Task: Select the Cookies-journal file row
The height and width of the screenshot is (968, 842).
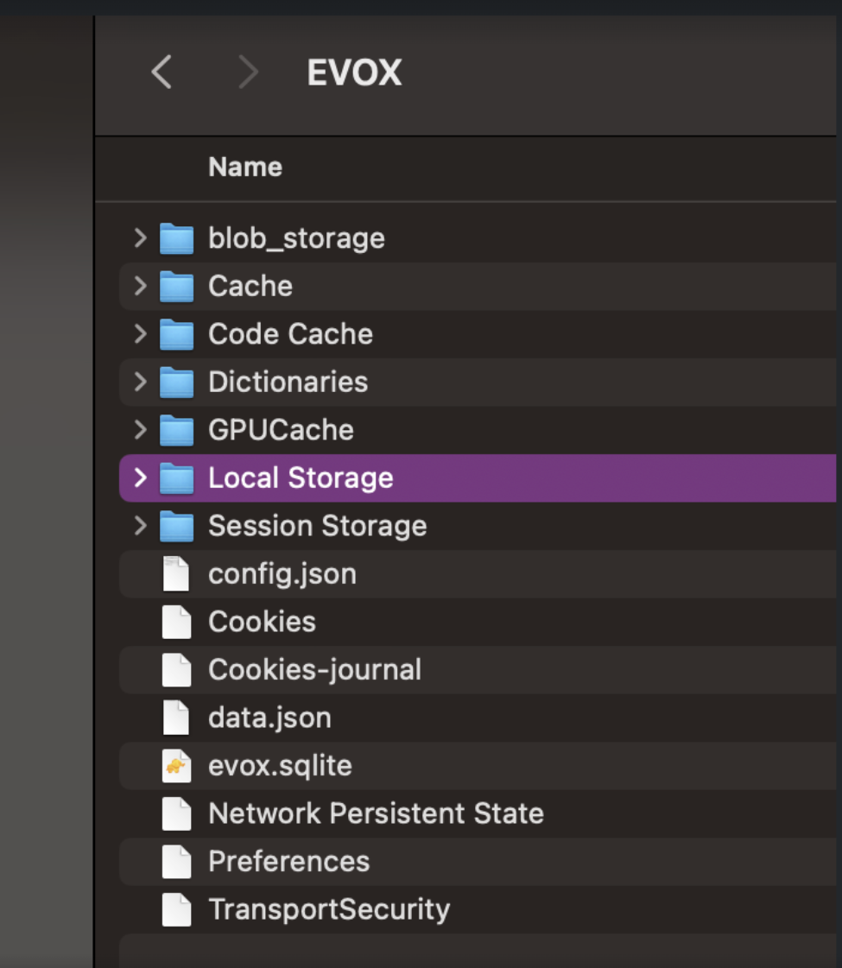Action: pos(314,670)
